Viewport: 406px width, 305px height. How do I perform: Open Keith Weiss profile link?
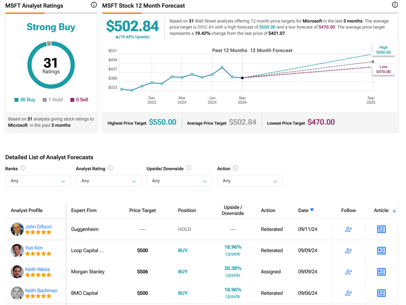click(38, 269)
